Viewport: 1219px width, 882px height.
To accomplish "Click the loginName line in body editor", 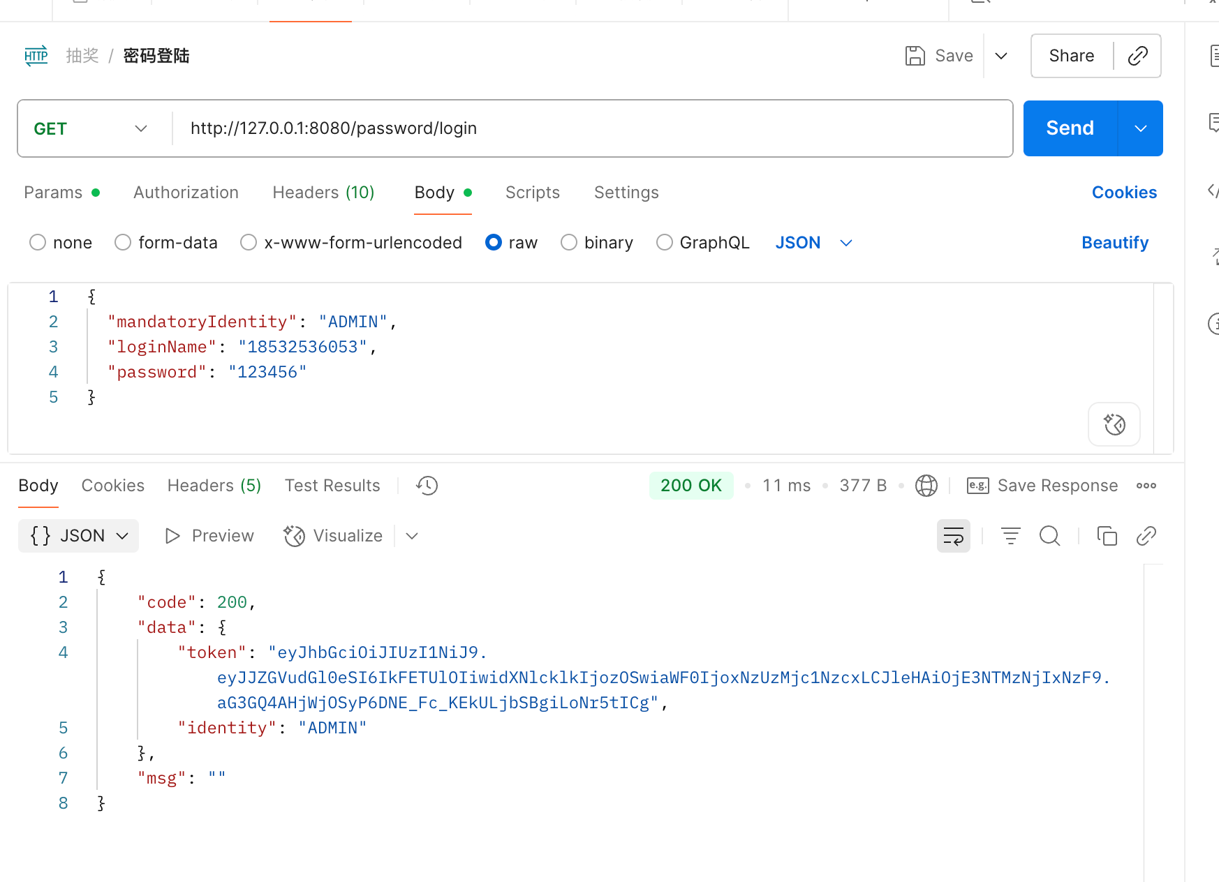I will pos(242,347).
